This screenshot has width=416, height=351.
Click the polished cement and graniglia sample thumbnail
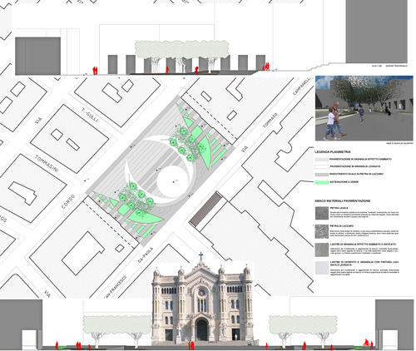[322, 268]
